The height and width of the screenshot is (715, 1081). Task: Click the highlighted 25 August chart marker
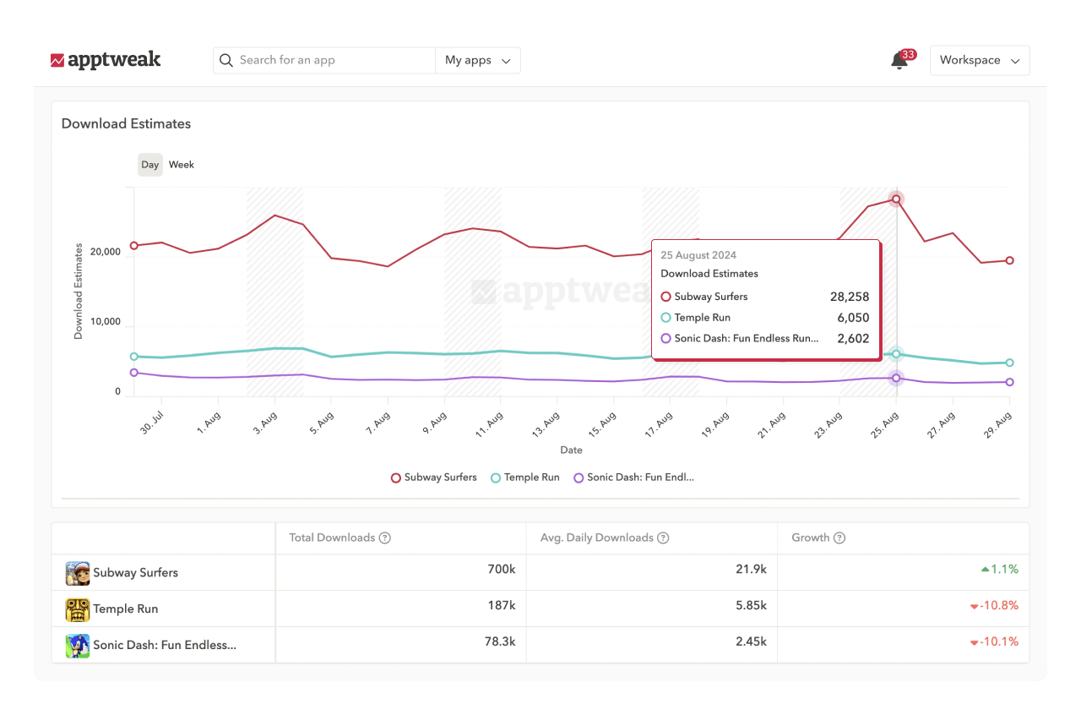coord(895,199)
